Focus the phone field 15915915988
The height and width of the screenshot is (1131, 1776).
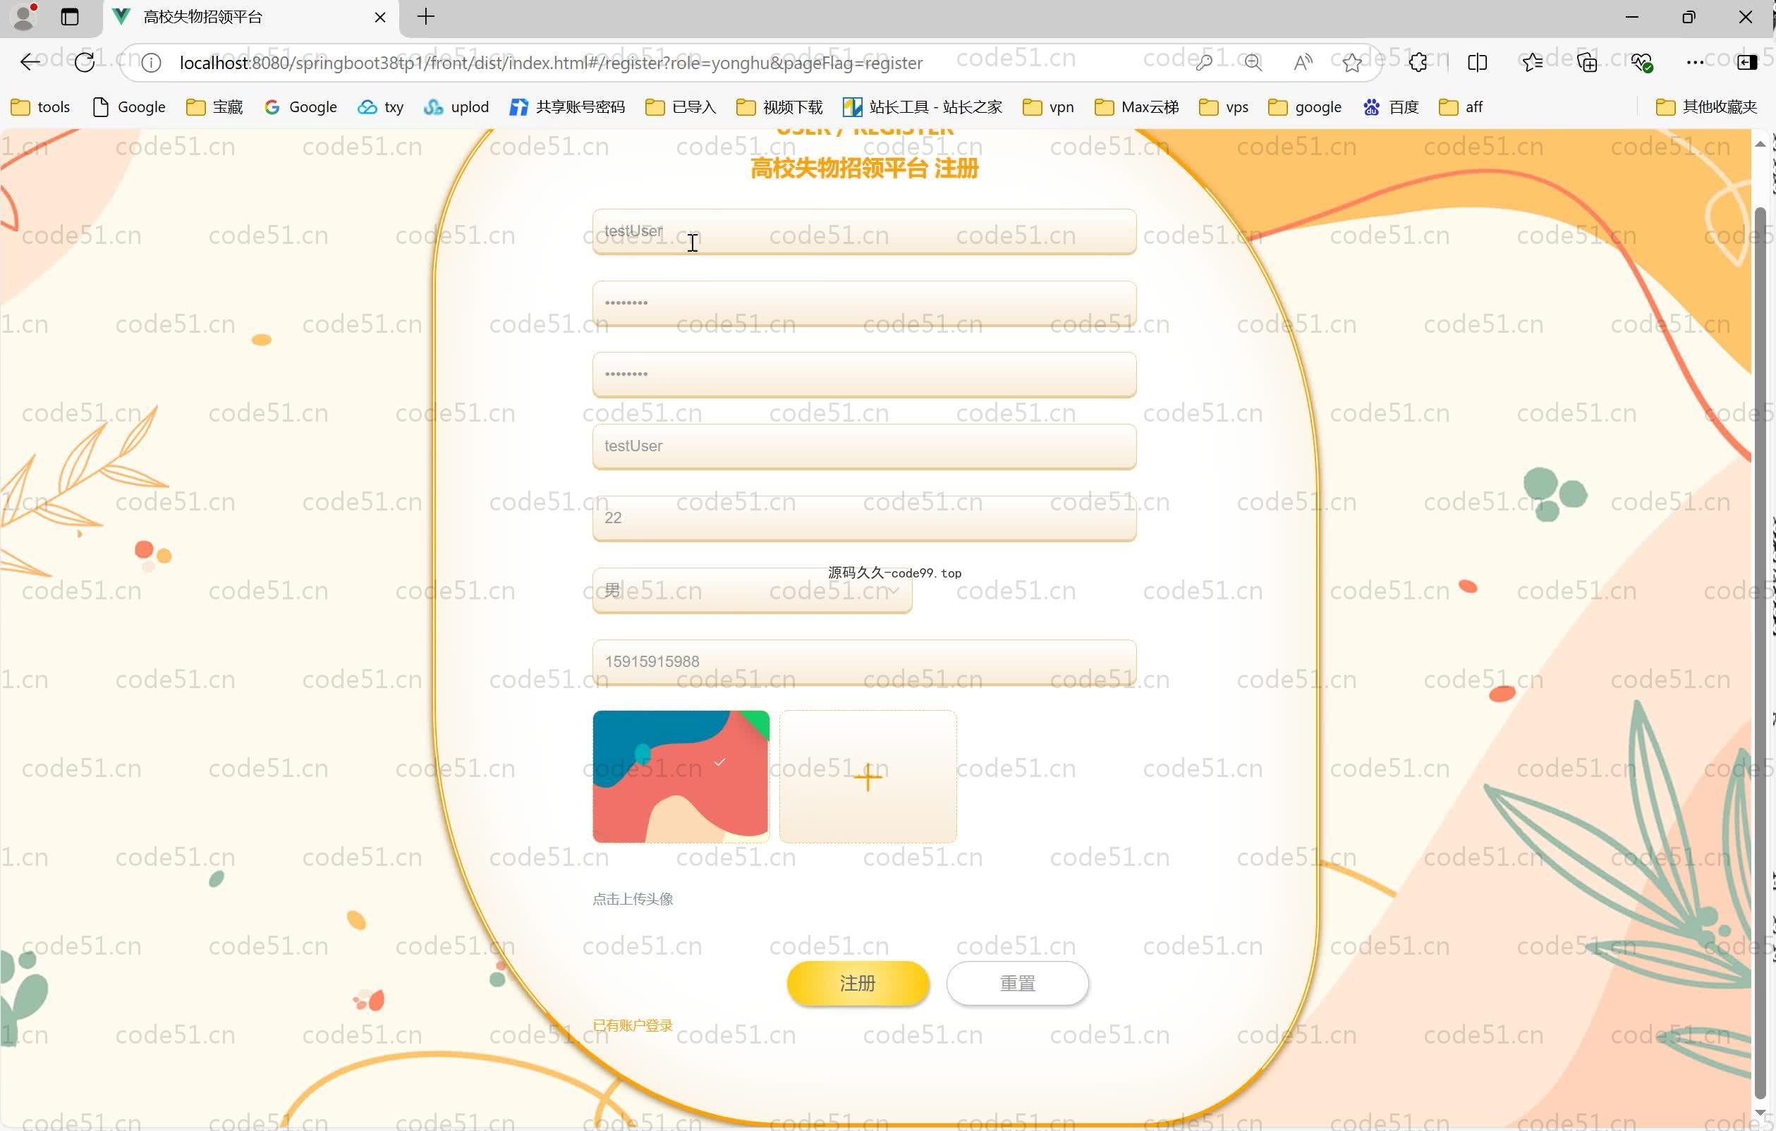[x=863, y=661]
